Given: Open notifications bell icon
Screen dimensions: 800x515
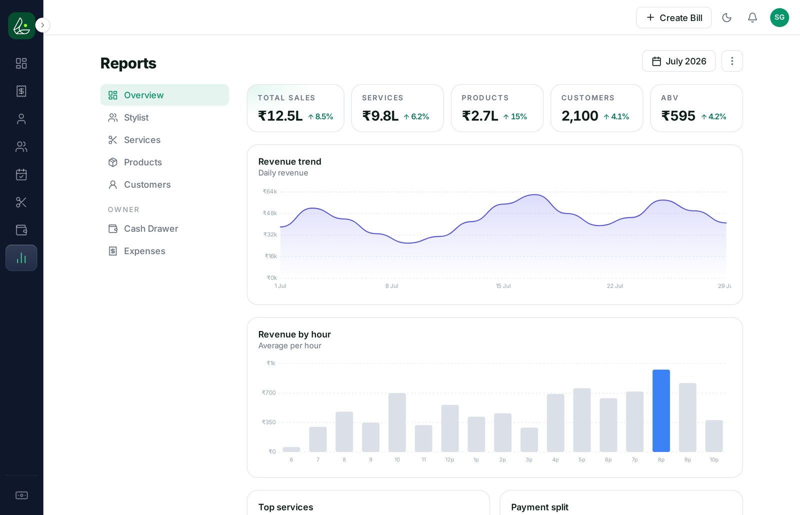Looking at the screenshot, I should [x=752, y=17].
